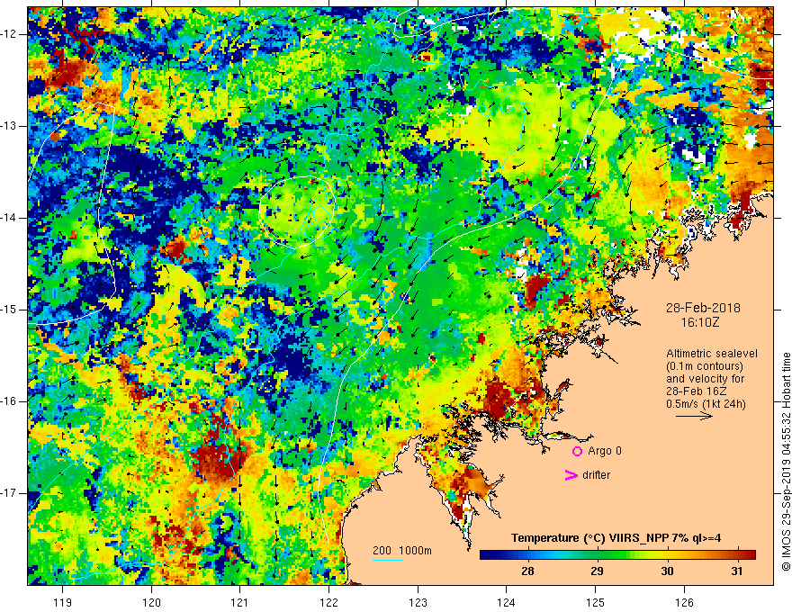The width and height of the screenshot is (792, 612).
Task: Click the latitude axis label '-12'
Action: 9,34
